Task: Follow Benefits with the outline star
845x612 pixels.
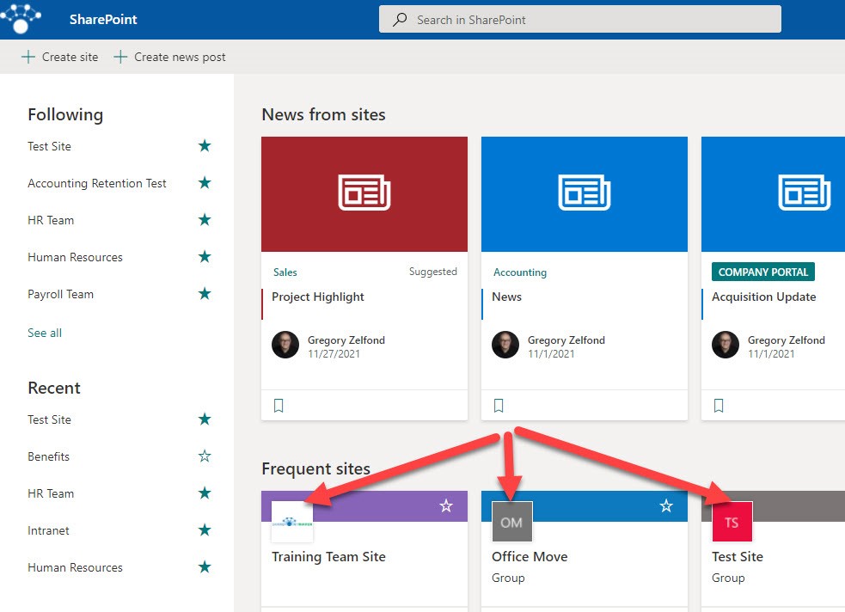Action: click(205, 456)
